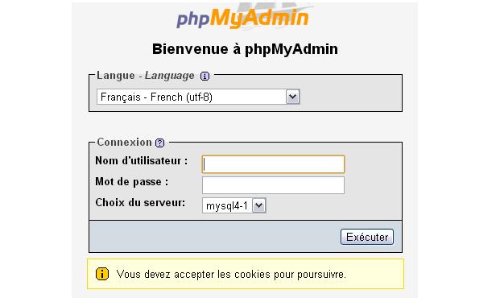Click into the Mot de passe field
This screenshot has height=298, width=500.
[273, 185]
